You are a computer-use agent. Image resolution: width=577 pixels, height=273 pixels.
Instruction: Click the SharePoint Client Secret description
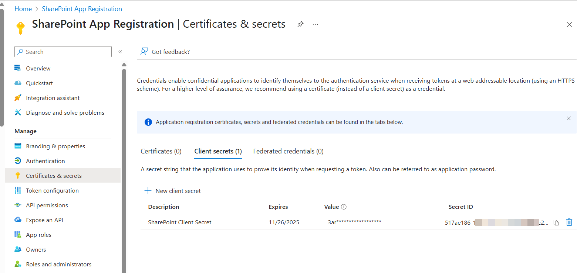click(180, 222)
